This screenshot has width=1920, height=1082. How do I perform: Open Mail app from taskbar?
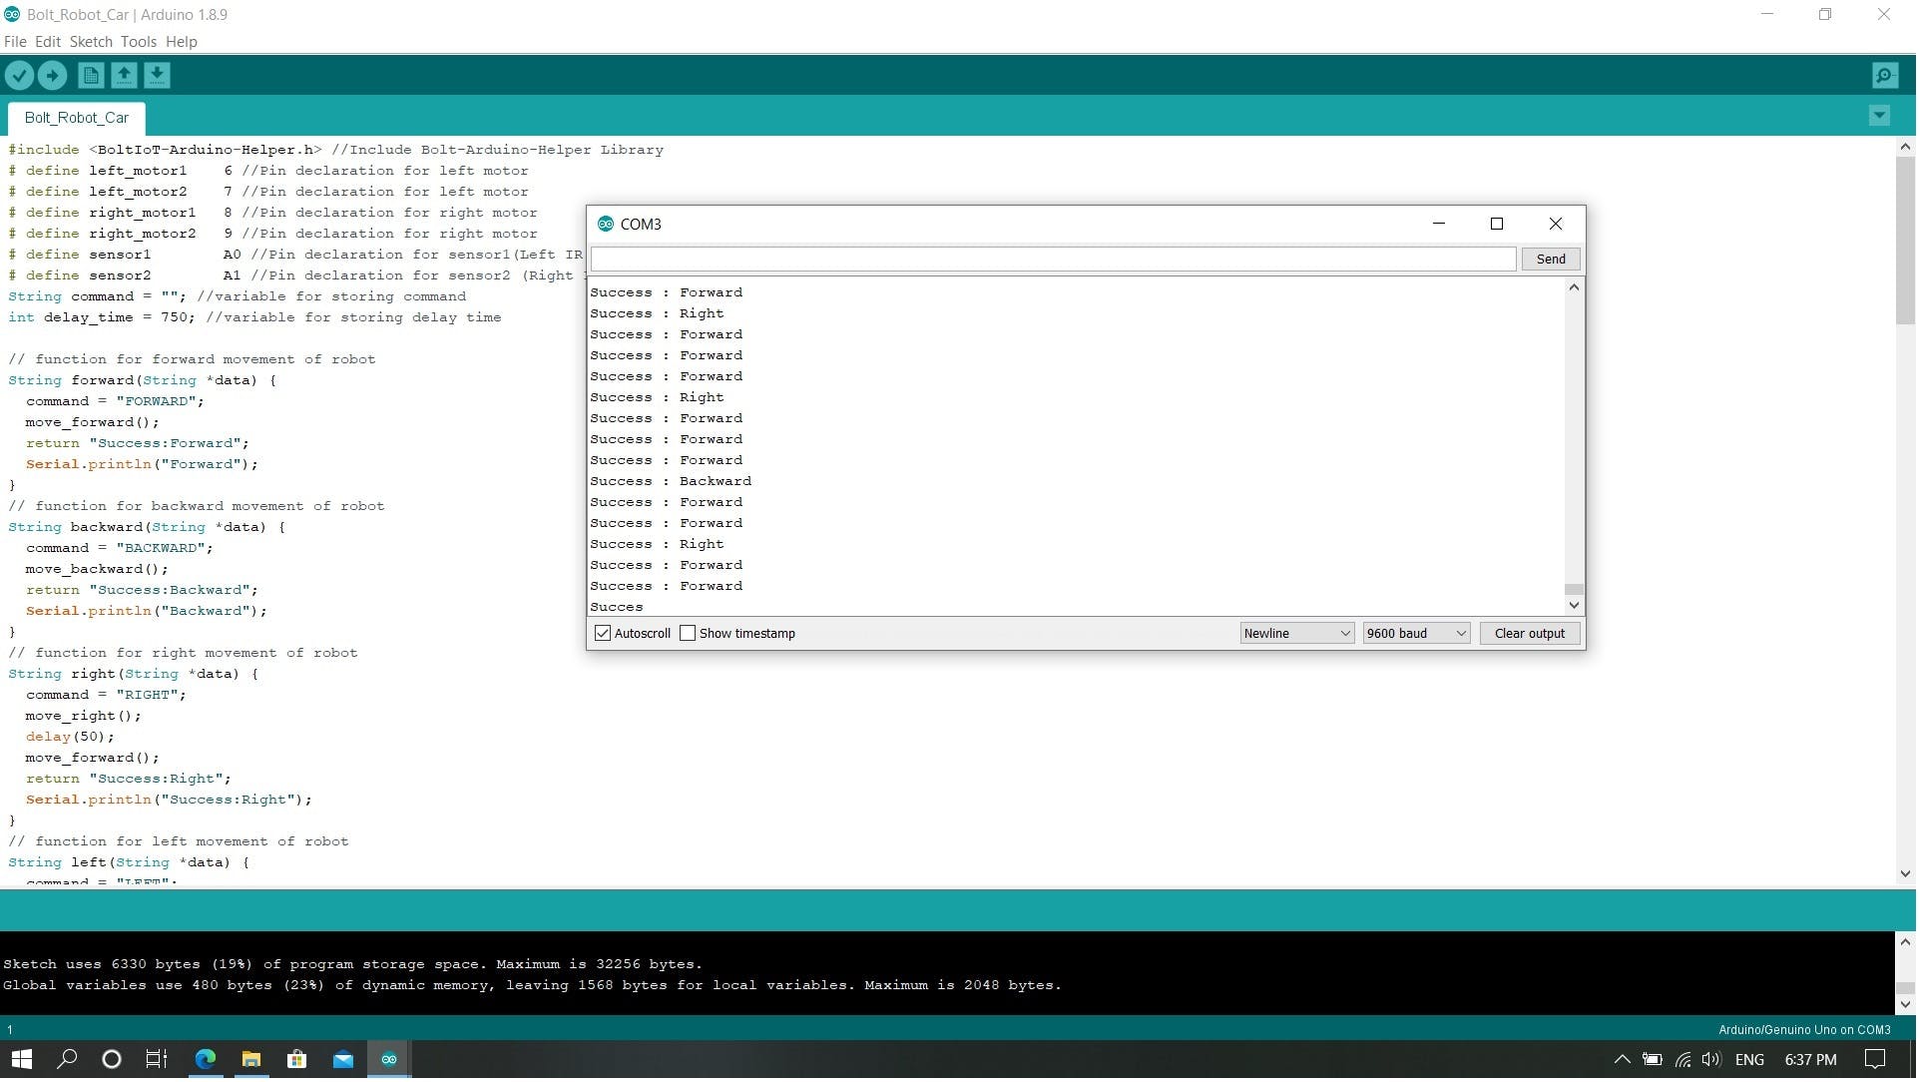343,1060
